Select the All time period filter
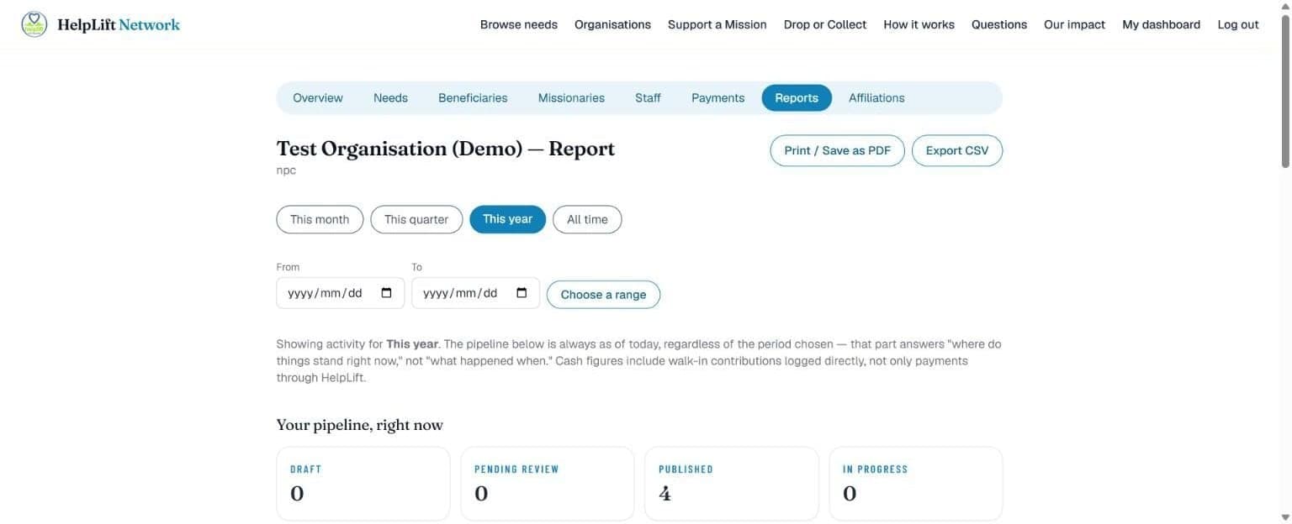Viewport: 1292px width, 524px height. (587, 219)
